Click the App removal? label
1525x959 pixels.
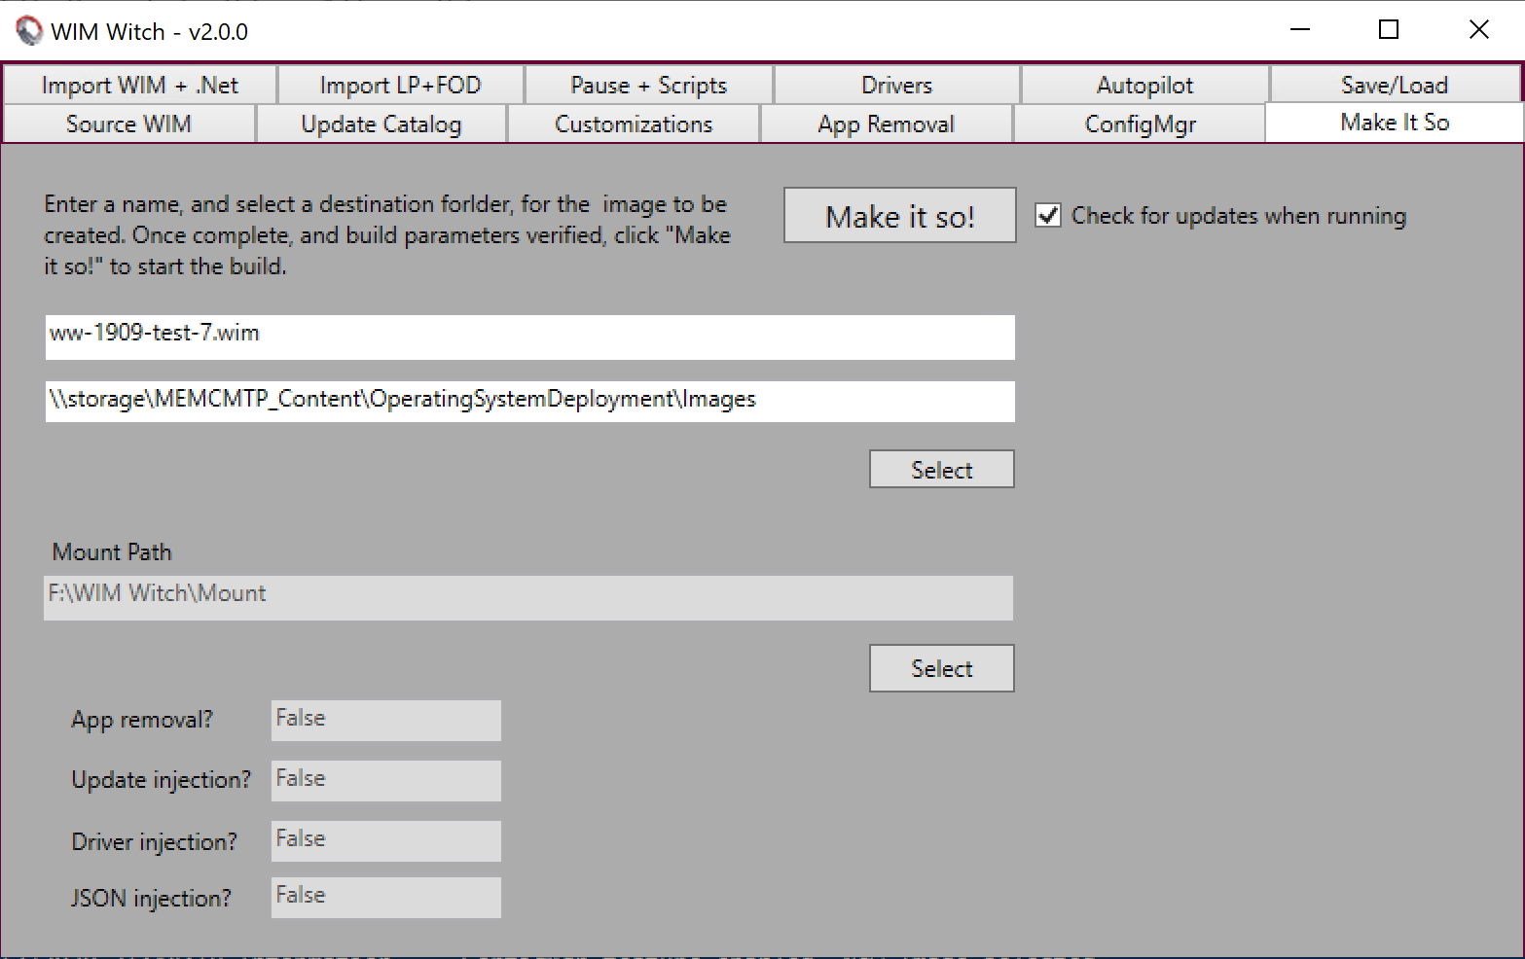(142, 720)
